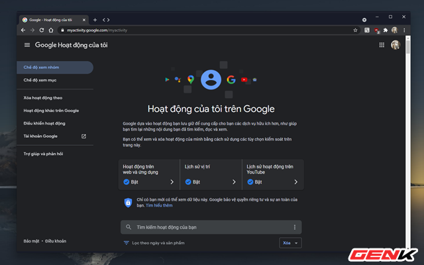Click the Tìm hiểu thêm link

pyautogui.click(x=159, y=205)
